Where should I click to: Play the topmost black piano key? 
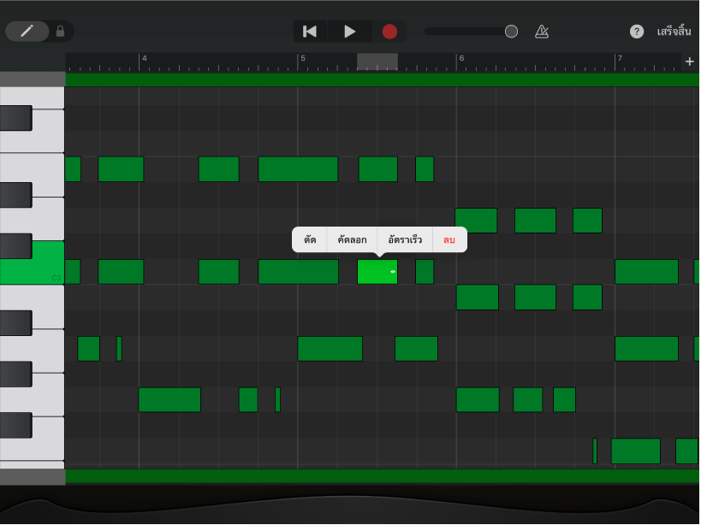click(15, 118)
